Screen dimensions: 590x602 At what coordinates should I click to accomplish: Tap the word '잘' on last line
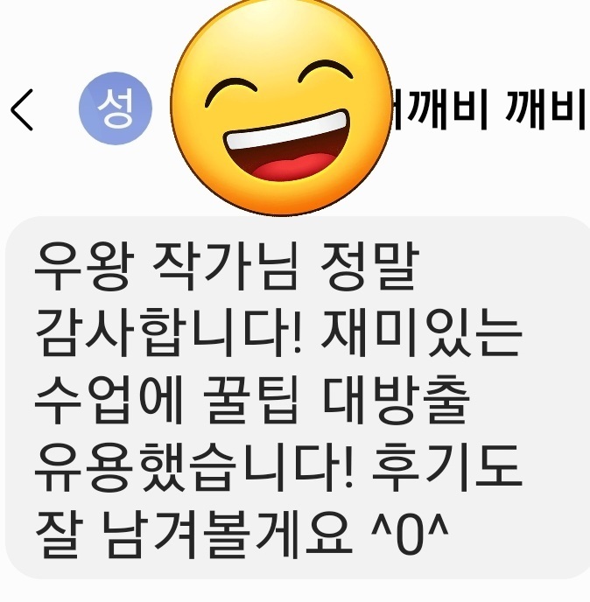59,534
